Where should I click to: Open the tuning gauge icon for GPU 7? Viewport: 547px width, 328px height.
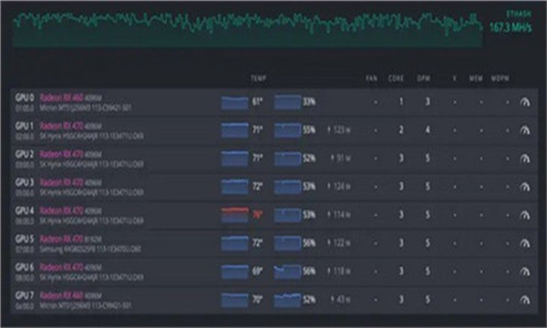tap(525, 300)
